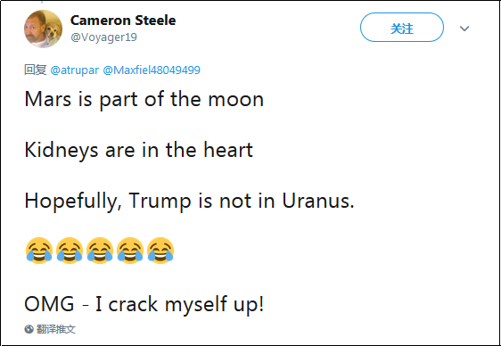Screen dimensions: 501x346
Task: Click the dog in the profile picture
Action: click(x=51, y=32)
